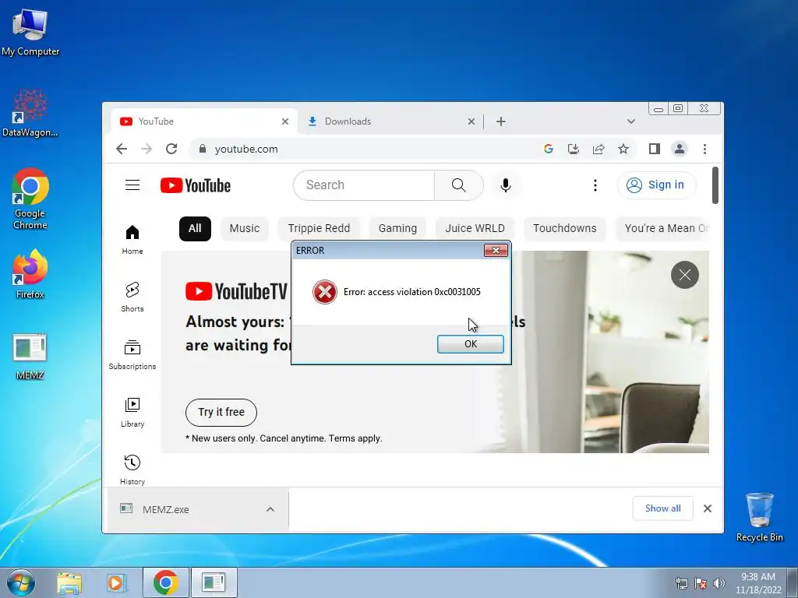Click the YouTube logo
The image size is (798, 598).
(x=196, y=185)
